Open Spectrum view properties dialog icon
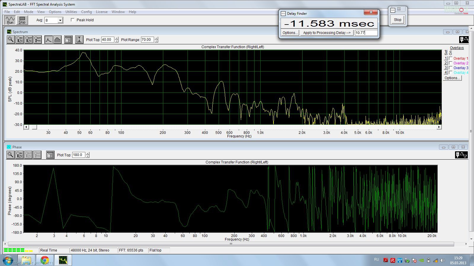Image resolution: width=474 pixels, height=266 pixels. (x=68, y=40)
